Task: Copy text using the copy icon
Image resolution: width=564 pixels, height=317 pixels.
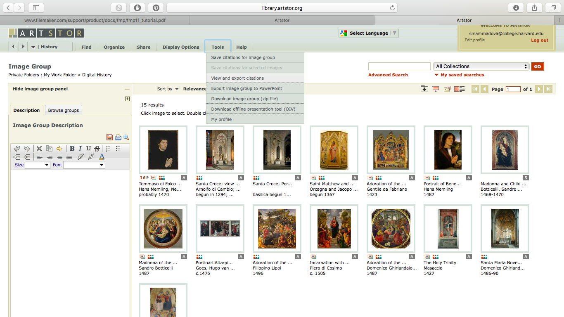Action: (x=49, y=149)
